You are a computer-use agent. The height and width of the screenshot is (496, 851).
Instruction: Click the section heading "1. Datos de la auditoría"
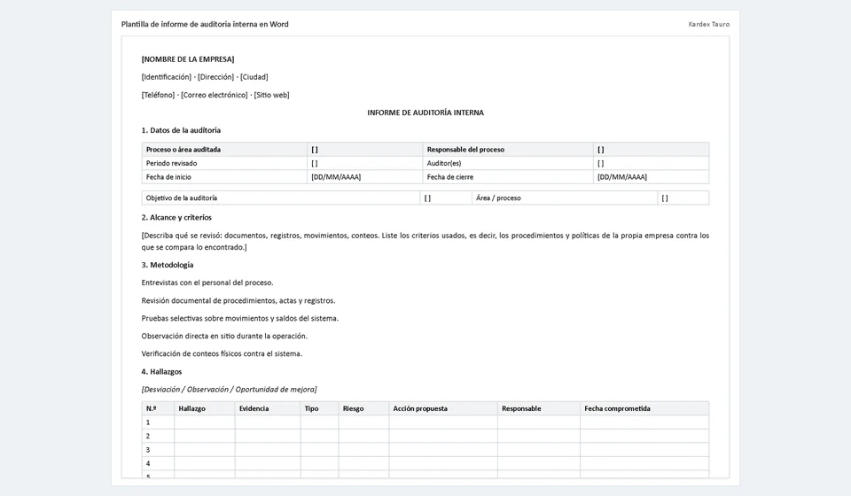coord(181,130)
